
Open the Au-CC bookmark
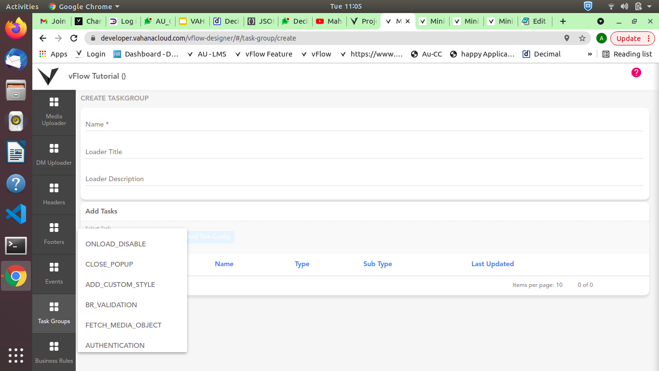click(x=426, y=54)
